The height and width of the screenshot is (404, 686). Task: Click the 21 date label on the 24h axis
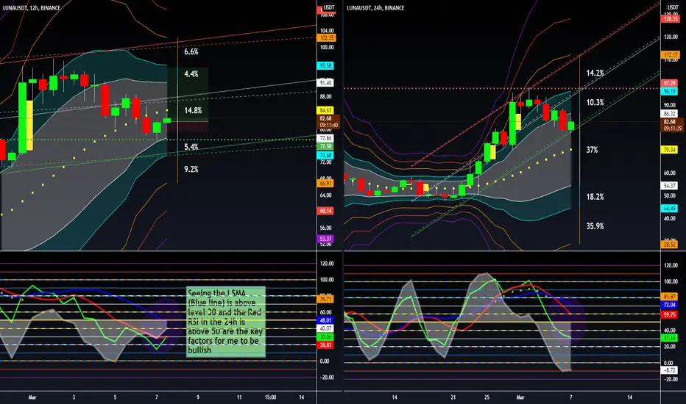[x=453, y=397]
